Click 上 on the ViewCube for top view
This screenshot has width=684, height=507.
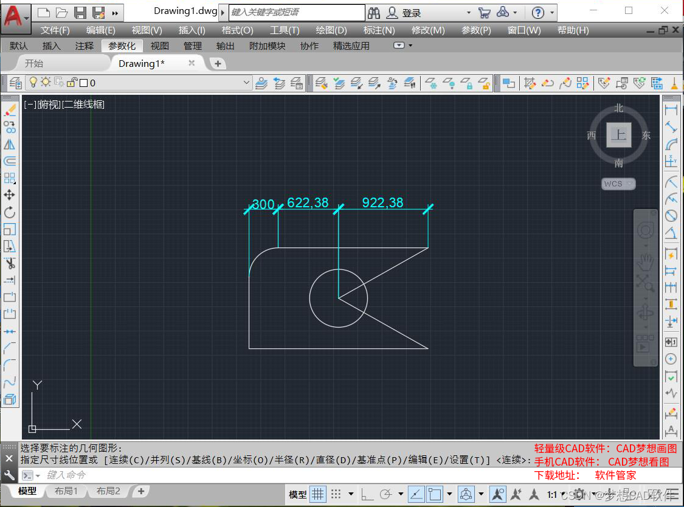click(619, 135)
